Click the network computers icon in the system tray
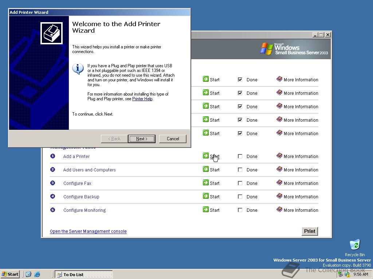This screenshot has height=279, width=373. pyautogui.click(x=341, y=274)
